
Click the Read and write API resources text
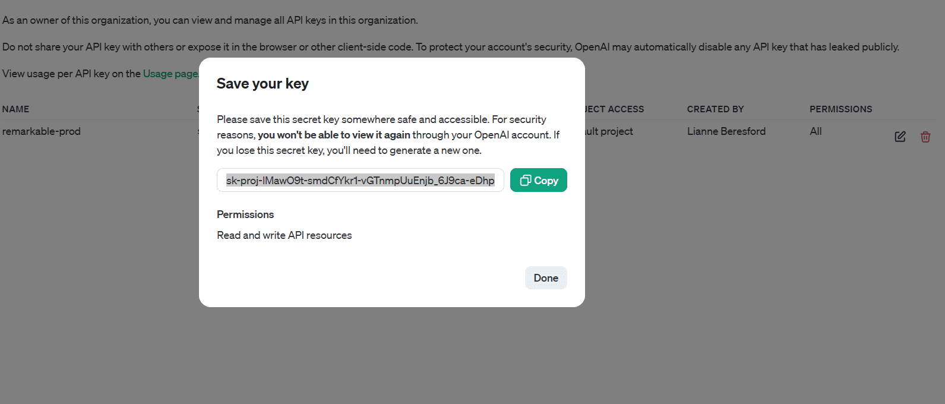click(284, 235)
